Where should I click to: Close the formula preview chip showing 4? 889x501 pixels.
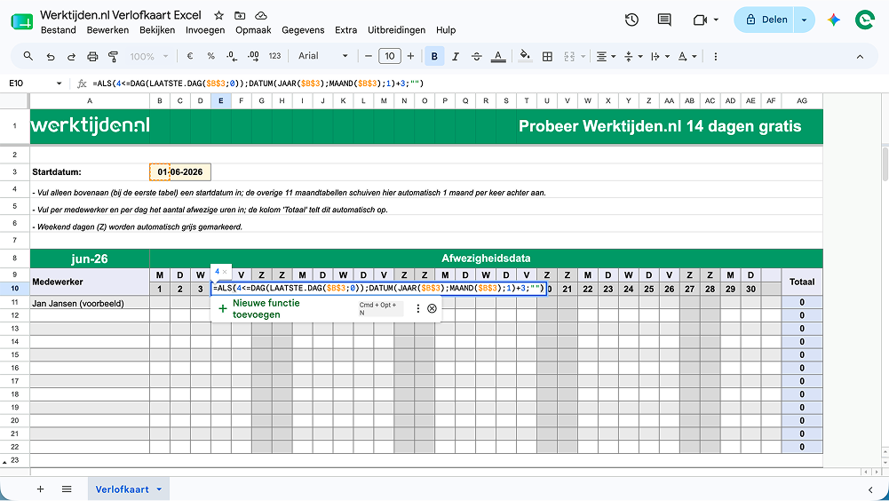point(225,272)
